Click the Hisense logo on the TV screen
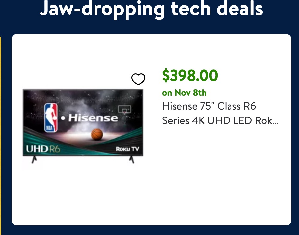 pyautogui.click(x=89, y=118)
